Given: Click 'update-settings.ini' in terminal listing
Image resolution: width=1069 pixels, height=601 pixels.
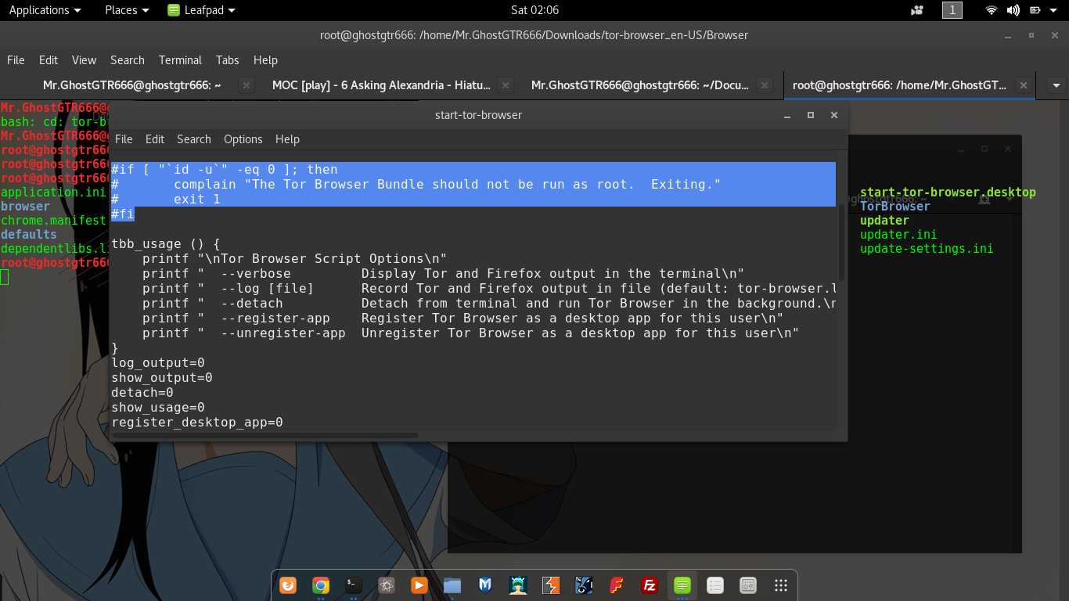Looking at the screenshot, I should [927, 249].
